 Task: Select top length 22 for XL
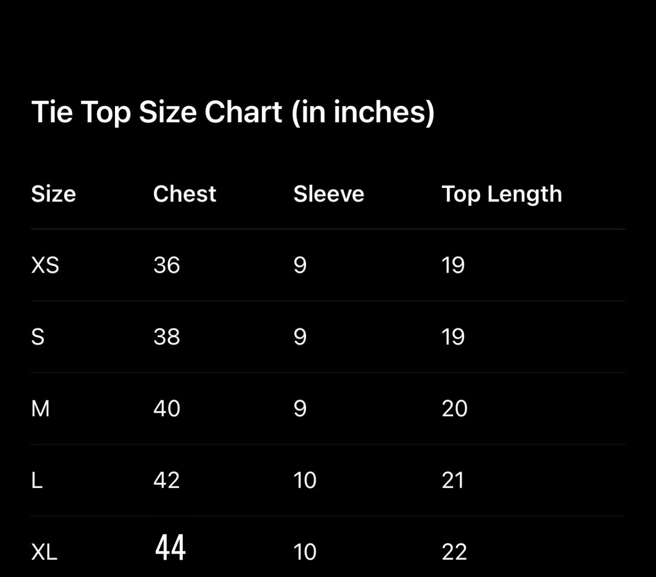click(454, 552)
